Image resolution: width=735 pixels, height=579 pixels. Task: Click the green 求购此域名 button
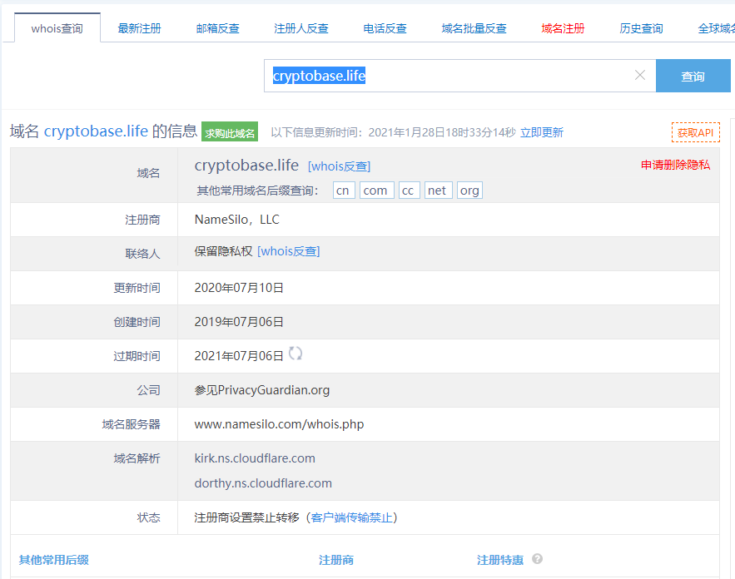[x=230, y=132]
